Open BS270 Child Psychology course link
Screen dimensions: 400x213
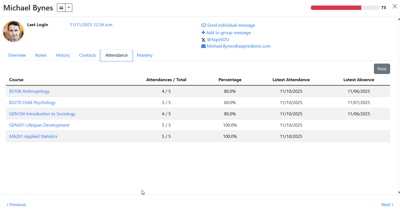coord(32,103)
